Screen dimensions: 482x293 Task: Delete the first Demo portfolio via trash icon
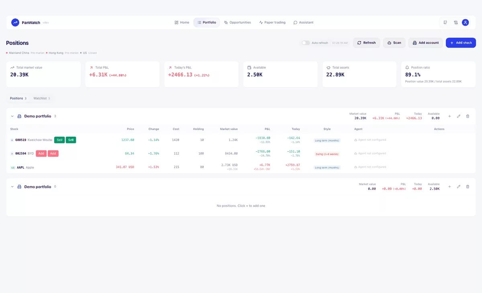coord(468,116)
